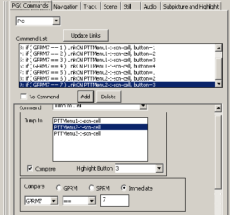230x215 pixels.
Task: Delete the selected command
Action: coord(109,97)
